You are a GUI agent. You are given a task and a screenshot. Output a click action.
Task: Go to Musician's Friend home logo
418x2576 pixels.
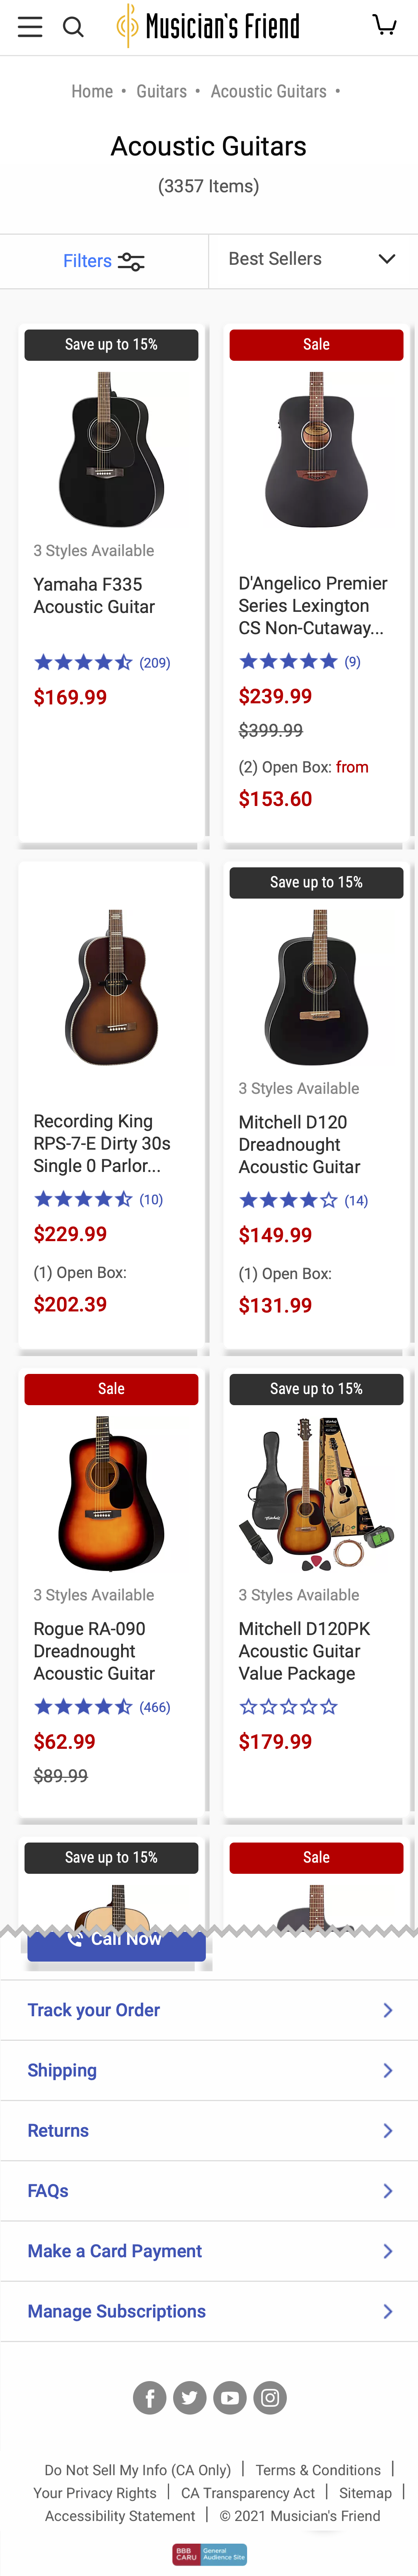point(209,26)
